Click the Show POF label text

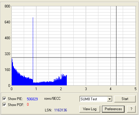16,105
